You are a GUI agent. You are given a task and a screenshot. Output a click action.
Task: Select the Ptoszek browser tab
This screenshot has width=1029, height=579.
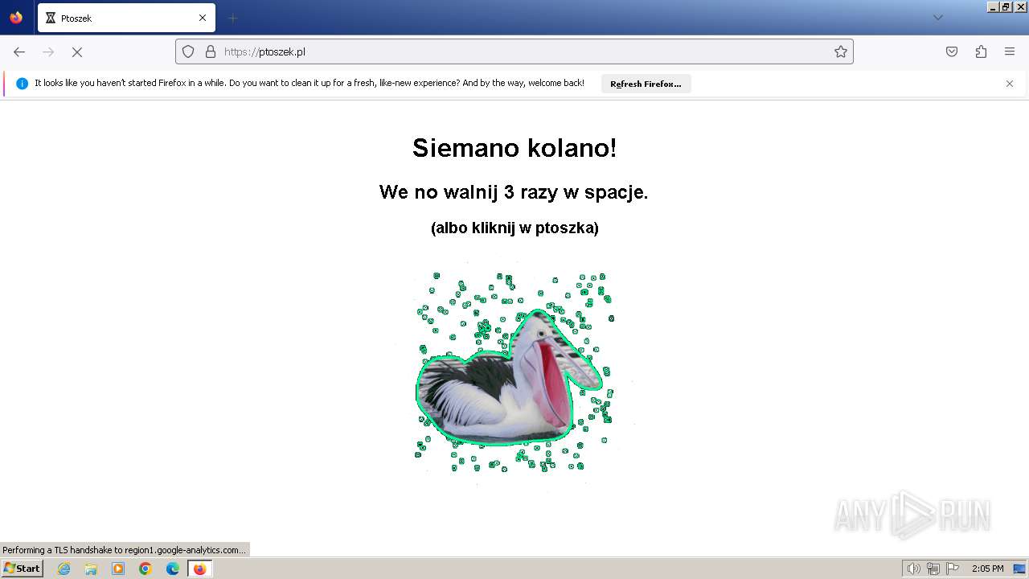(126, 18)
